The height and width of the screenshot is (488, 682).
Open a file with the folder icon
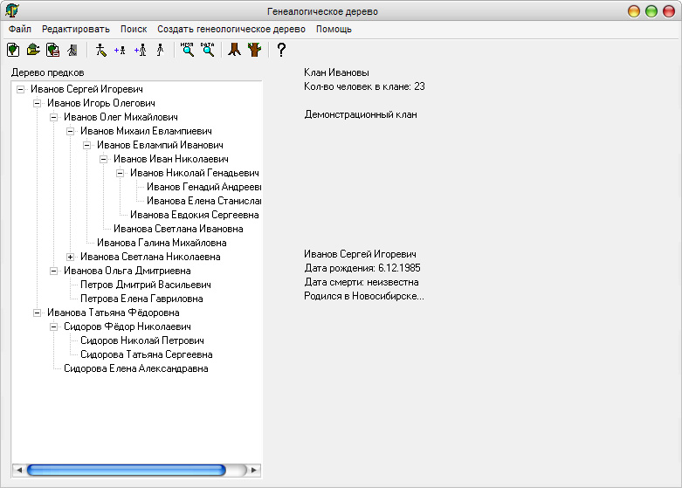[33, 50]
